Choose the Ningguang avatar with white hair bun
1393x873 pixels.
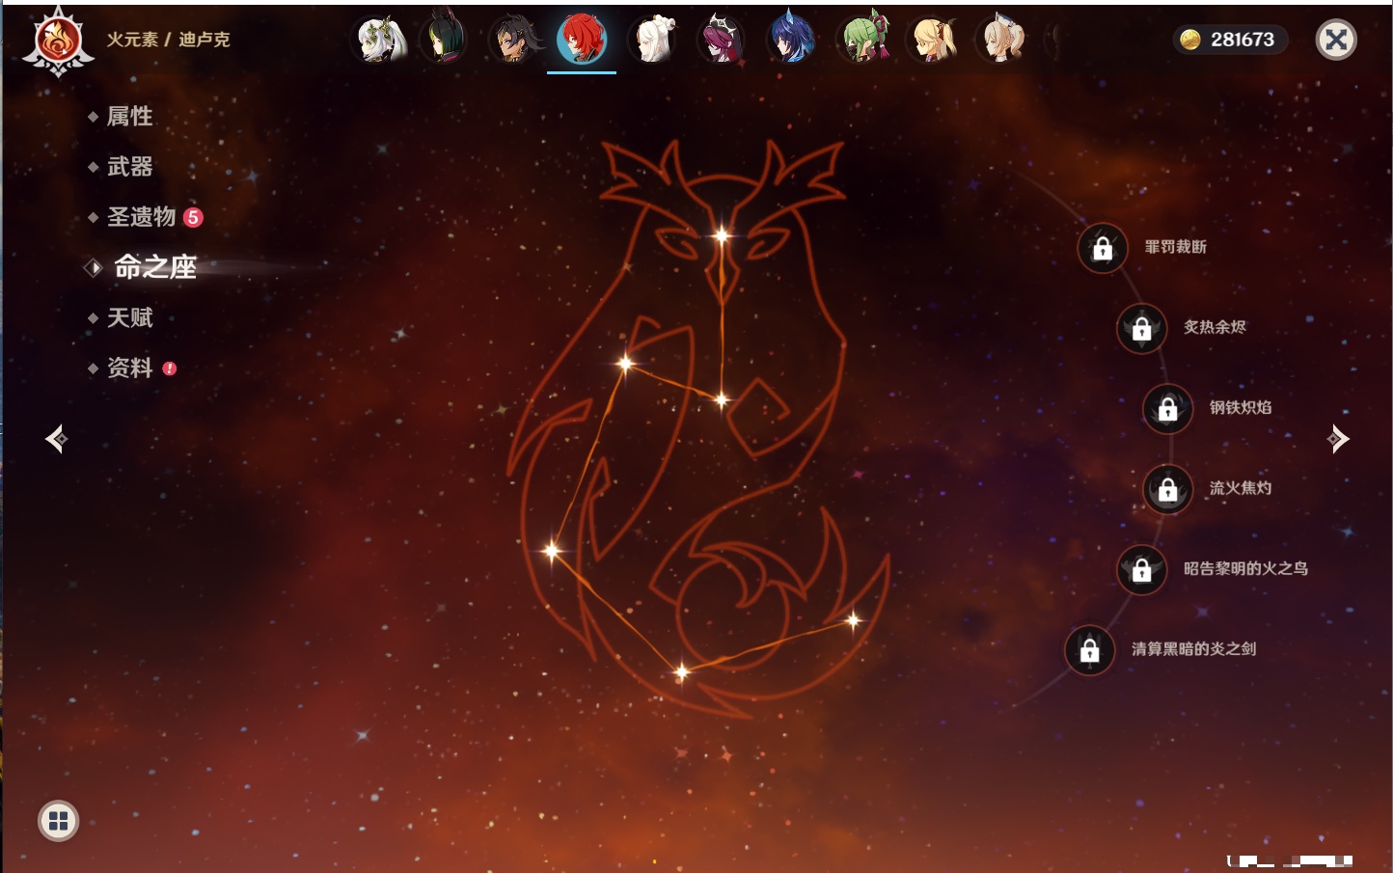point(653,41)
